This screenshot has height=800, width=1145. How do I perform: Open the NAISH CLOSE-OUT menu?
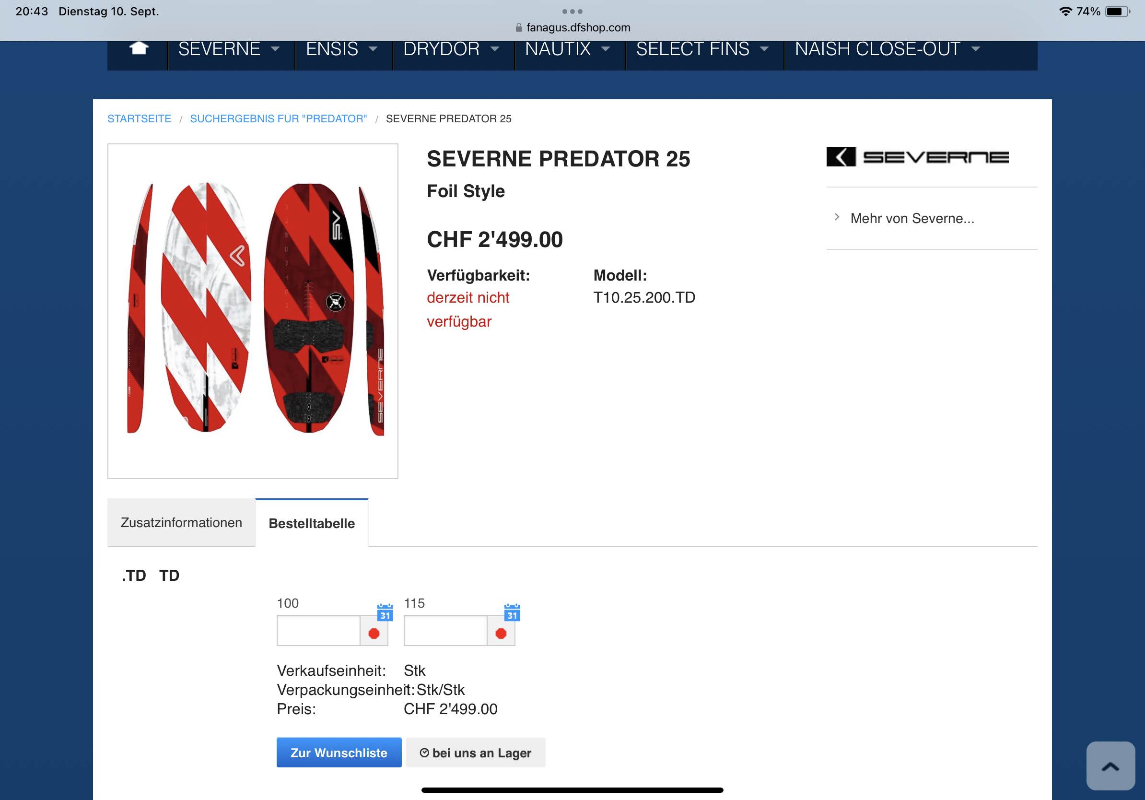888,49
